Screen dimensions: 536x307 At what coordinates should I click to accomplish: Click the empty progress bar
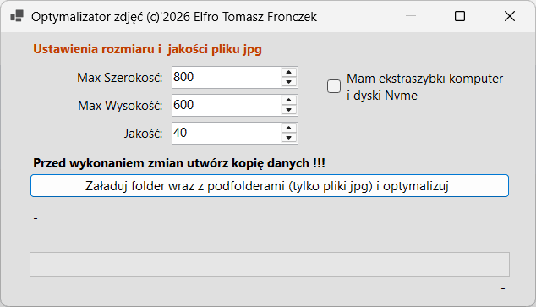pos(270,264)
